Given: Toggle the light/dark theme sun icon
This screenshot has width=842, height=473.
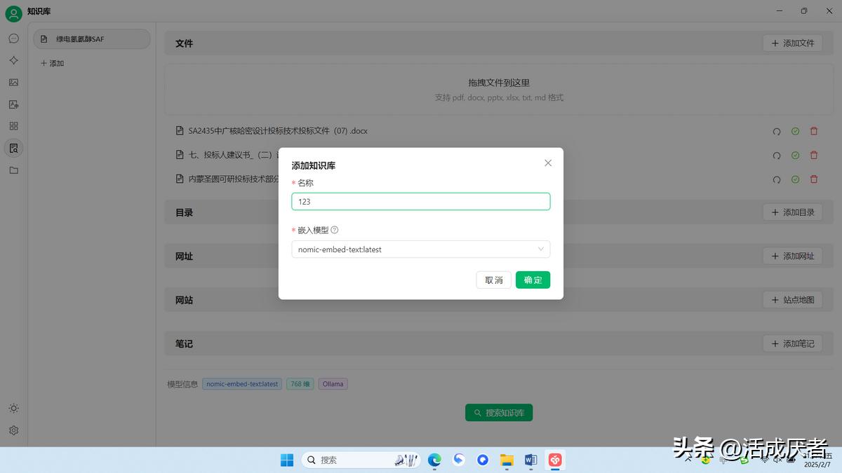Looking at the screenshot, I should 13,409.
